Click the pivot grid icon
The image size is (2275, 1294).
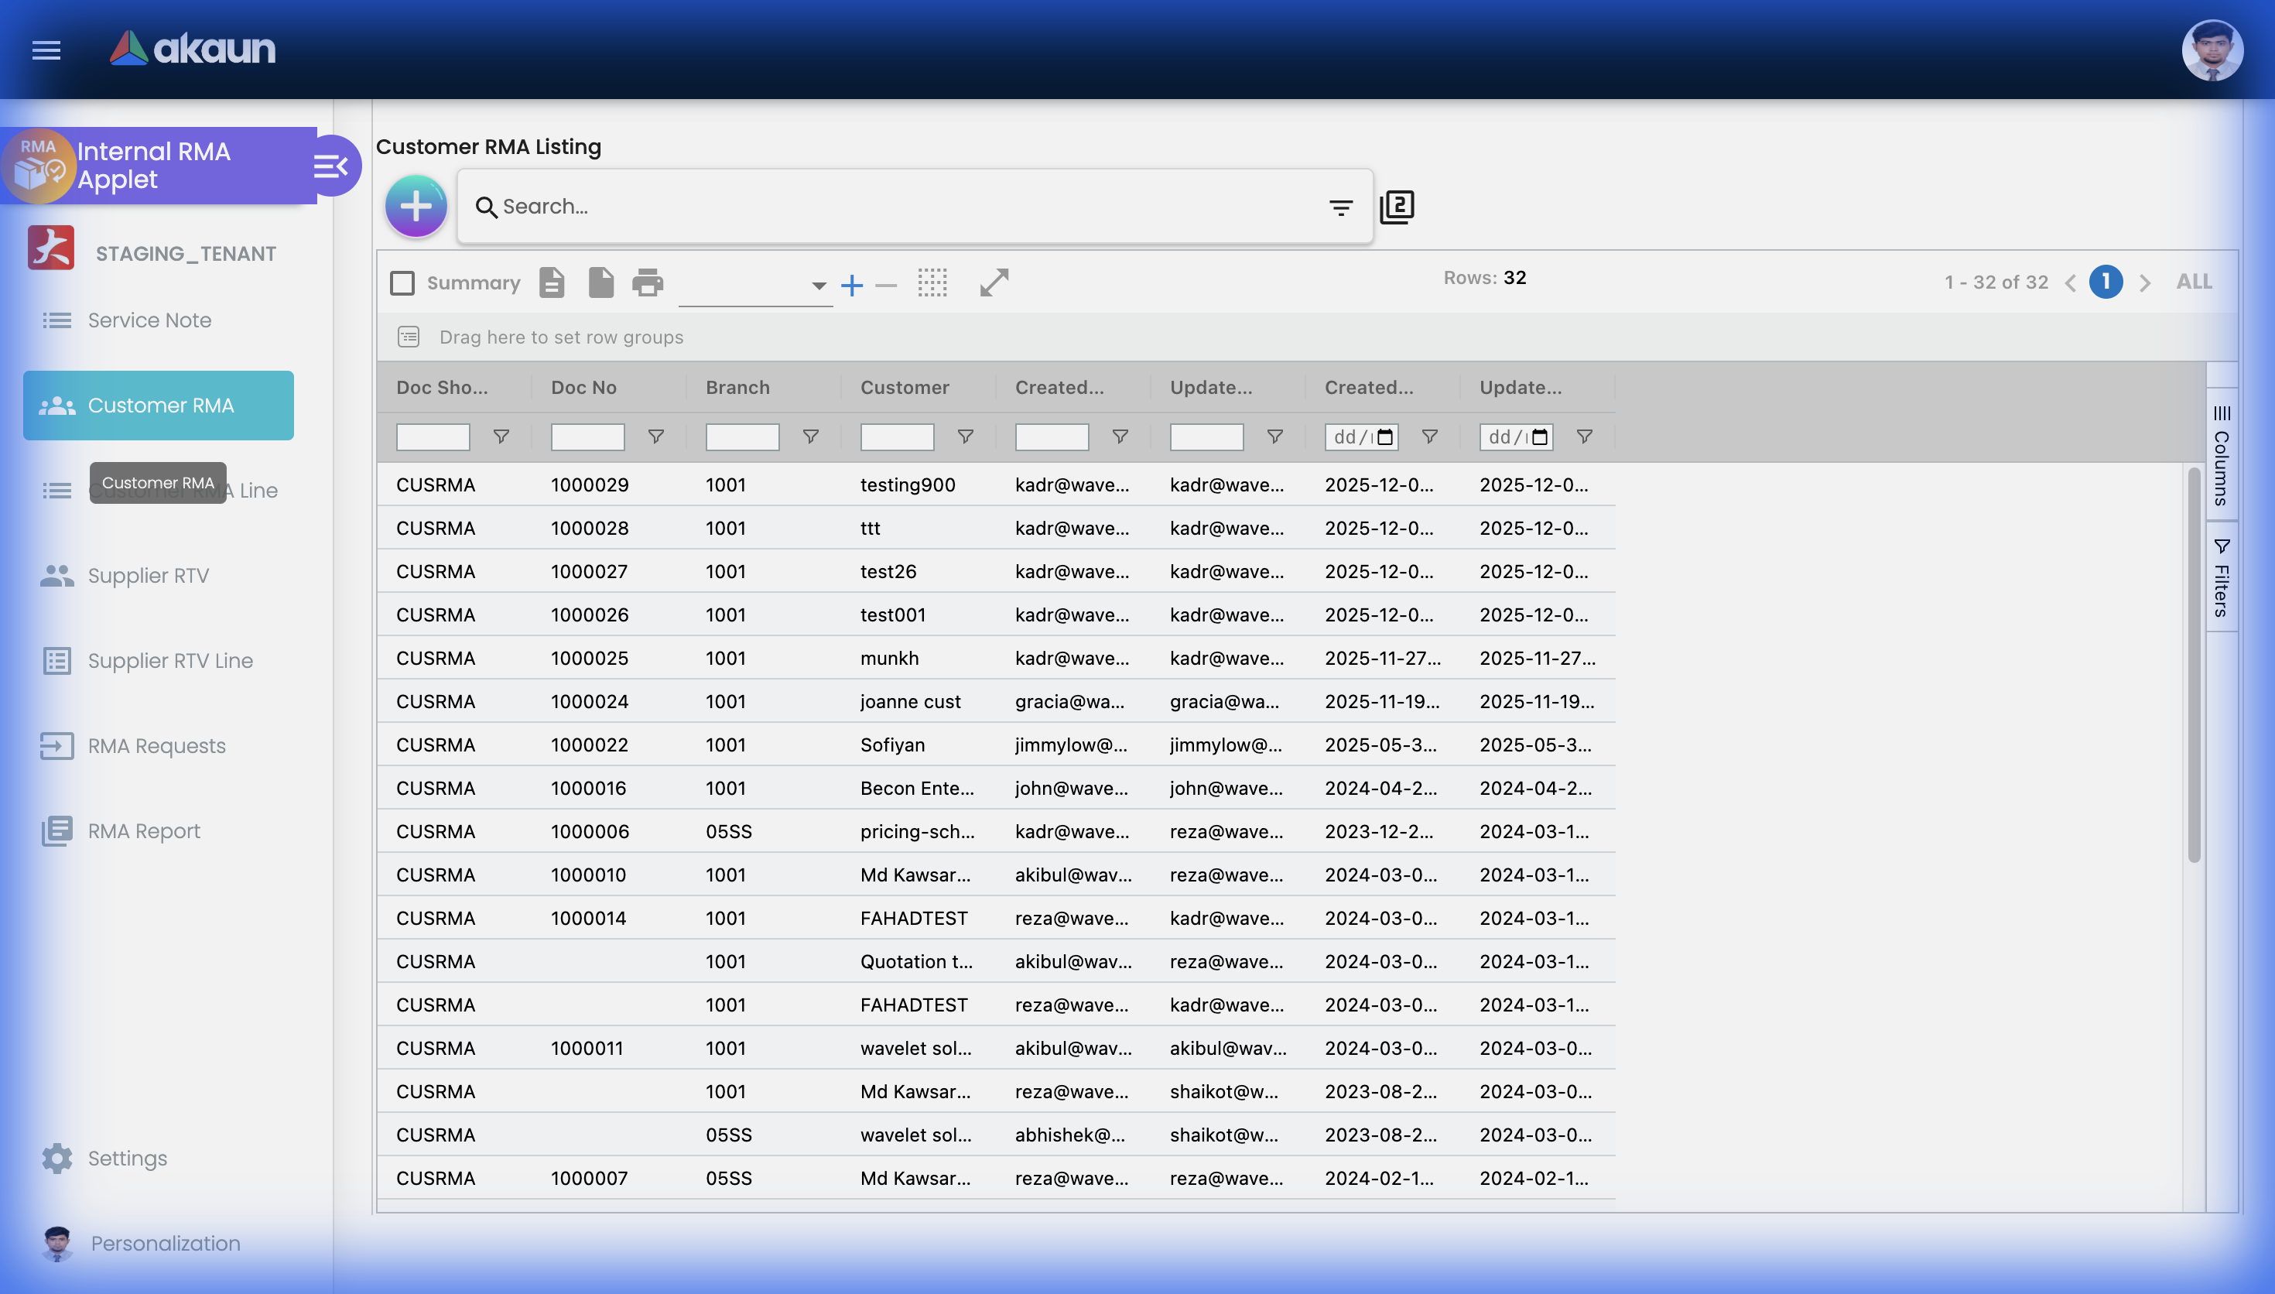pyautogui.click(x=932, y=282)
